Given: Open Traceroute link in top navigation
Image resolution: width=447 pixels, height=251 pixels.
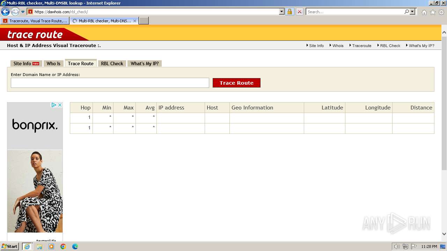Looking at the screenshot, I should point(361,46).
